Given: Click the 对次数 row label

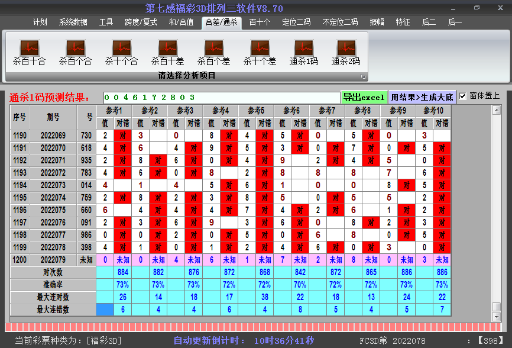Looking at the screenshot, I should 53,272.
